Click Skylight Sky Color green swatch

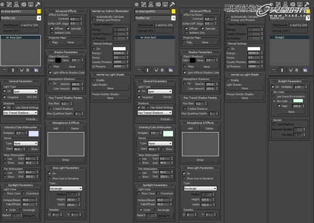[298, 101]
